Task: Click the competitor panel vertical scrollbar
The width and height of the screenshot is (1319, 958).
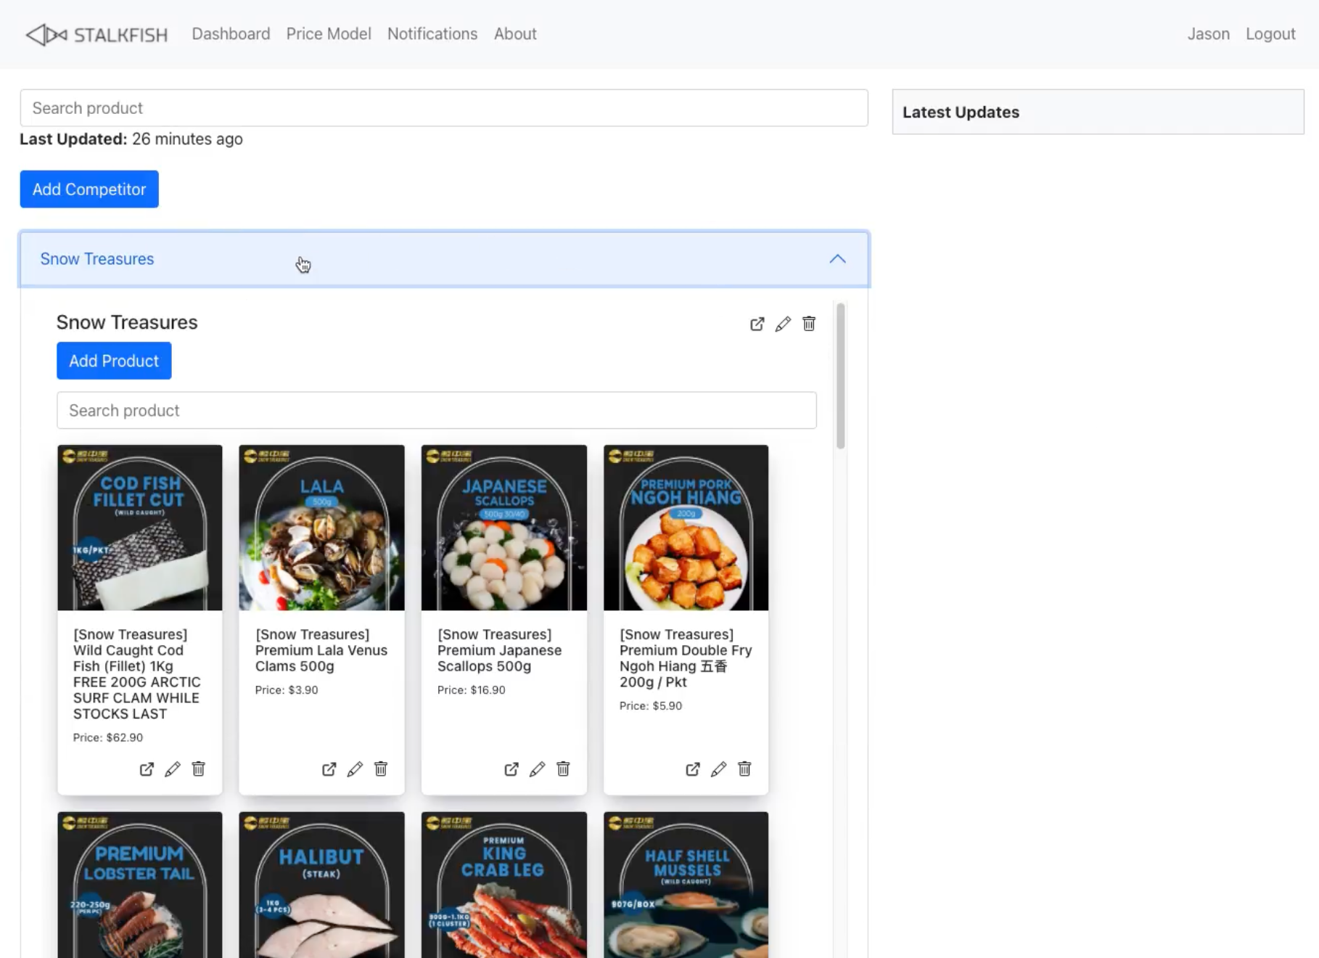Action: (x=841, y=376)
